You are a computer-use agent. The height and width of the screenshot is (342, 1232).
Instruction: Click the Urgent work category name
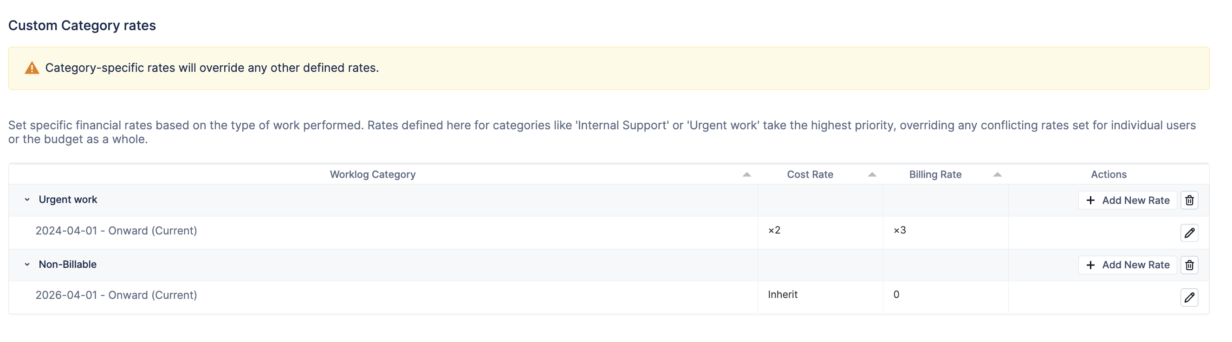pos(68,200)
